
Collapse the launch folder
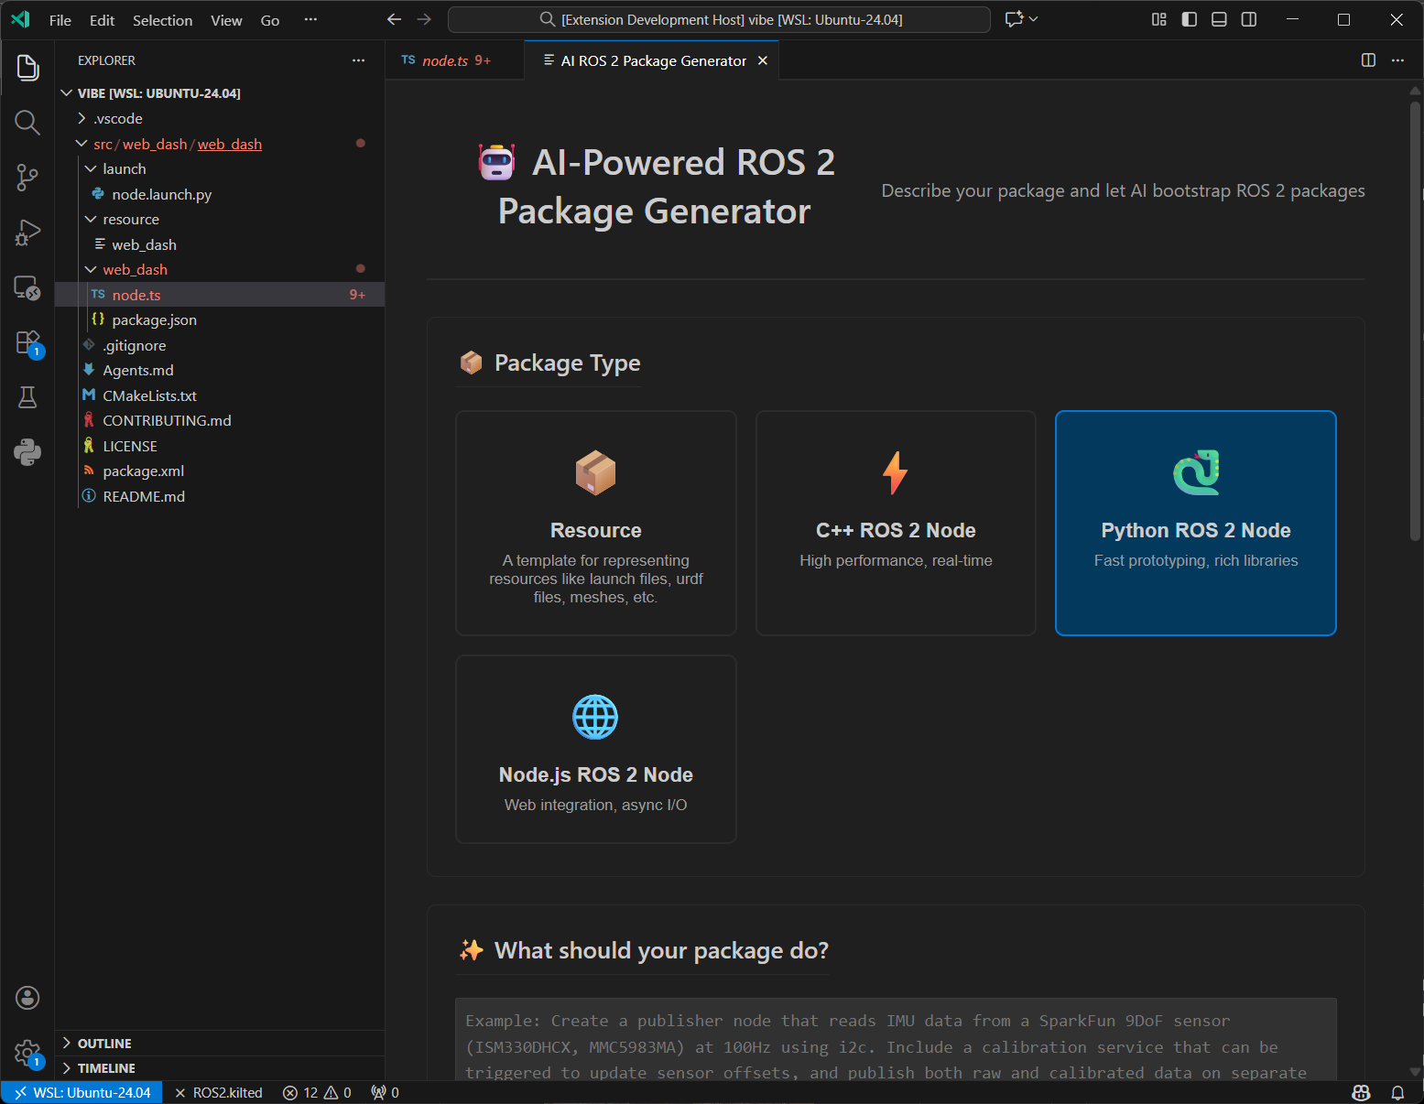click(220, 168)
